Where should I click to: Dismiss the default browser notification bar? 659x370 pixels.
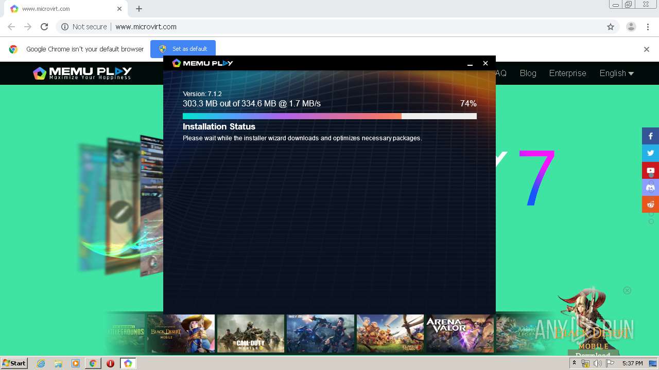[647, 49]
